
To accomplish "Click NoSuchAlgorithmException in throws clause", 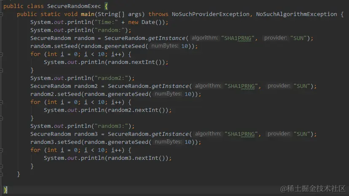I will point(296,14).
